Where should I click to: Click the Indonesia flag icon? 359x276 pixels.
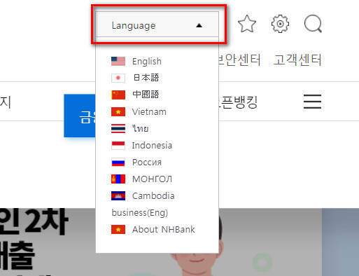pyautogui.click(x=118, y=145)
